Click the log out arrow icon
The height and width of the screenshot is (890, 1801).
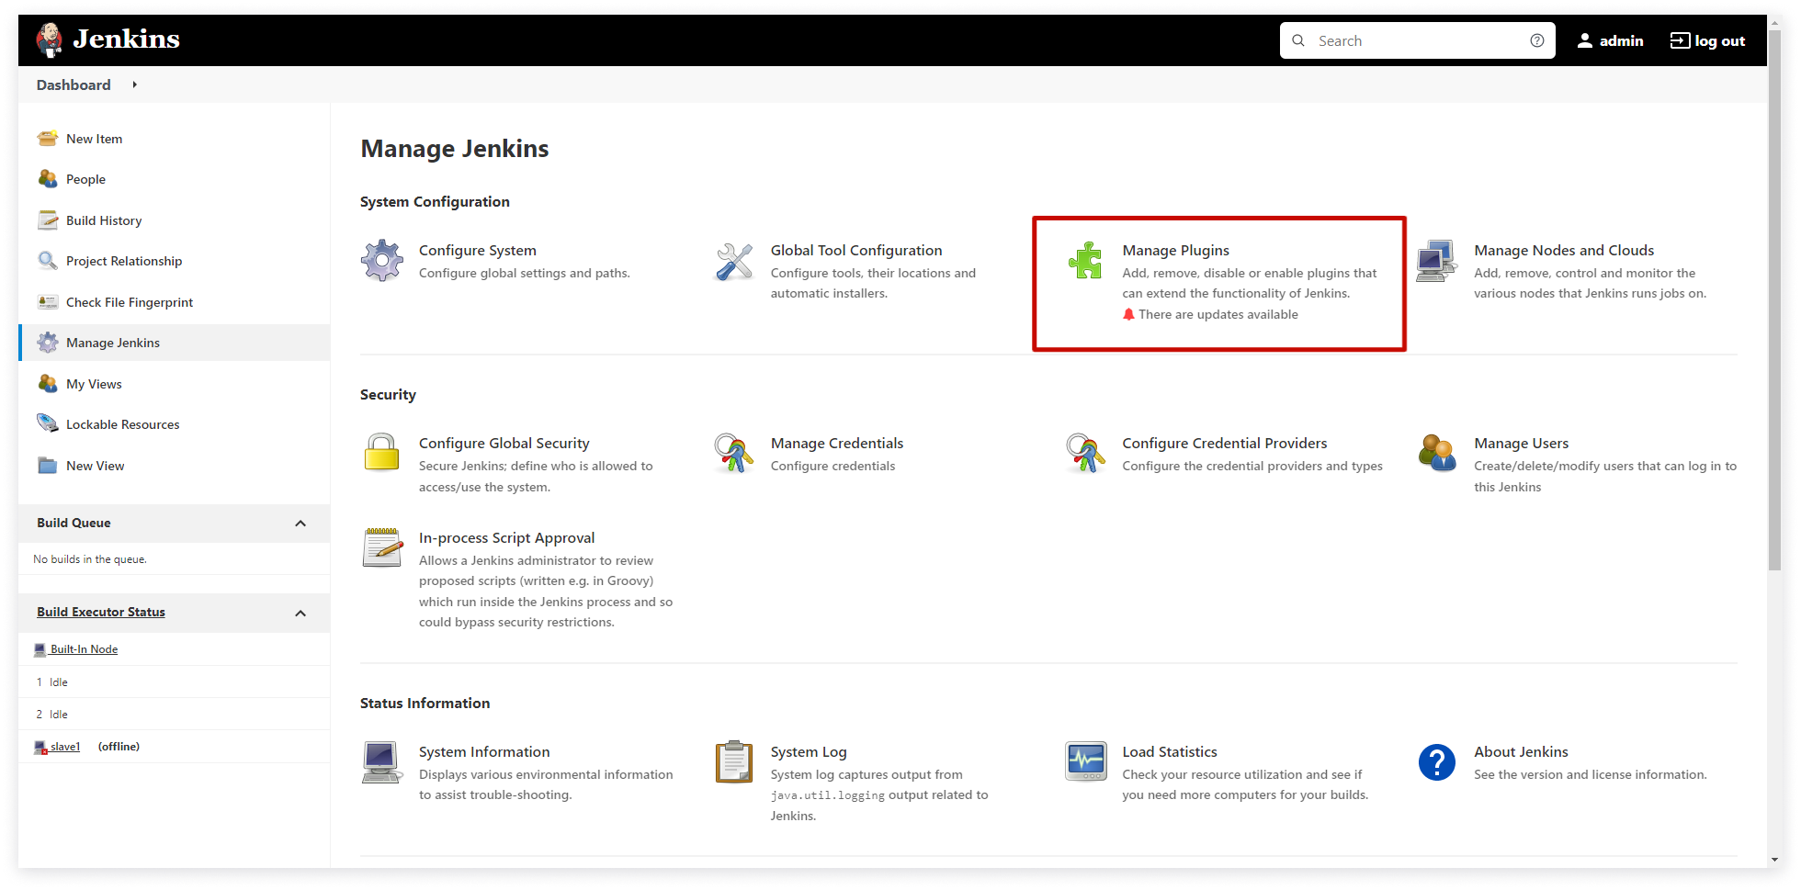click(x=1680, y=40)
